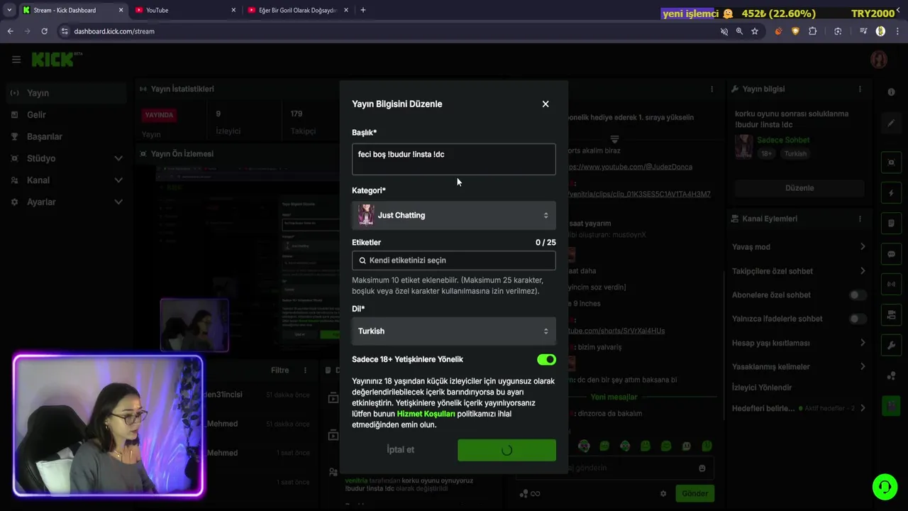The height and width of the screenshot is (511, 908).
Task: Open the Hizmet Koşulları link
Action: point(426,414)
